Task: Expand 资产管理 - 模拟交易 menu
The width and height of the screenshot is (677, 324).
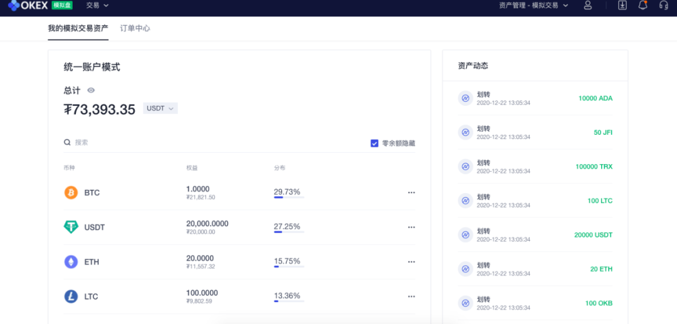Action: tap(533, 5)
